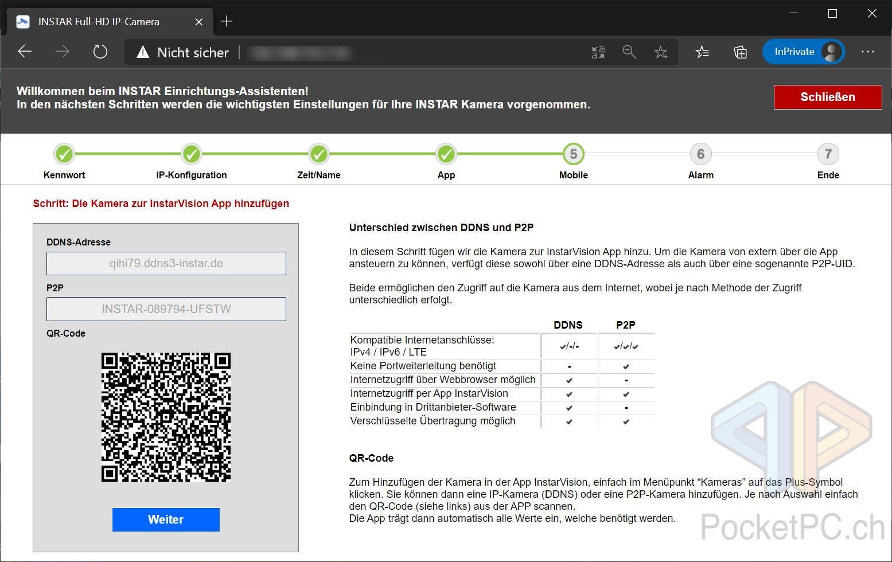Click the welcome text 'Willkommen beim INSTAR Einrichtungs-Assistenten!'
The height and width of the screenshot is (562, 892).
(162, 91)
